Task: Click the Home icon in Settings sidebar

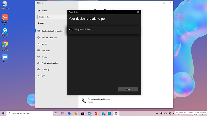Action: coord(39,10)
